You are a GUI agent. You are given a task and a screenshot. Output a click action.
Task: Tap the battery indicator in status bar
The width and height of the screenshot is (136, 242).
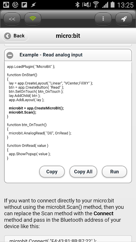click(112, 5)
